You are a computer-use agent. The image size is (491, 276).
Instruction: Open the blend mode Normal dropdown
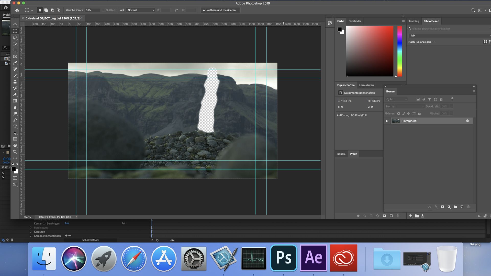[404, 106]
